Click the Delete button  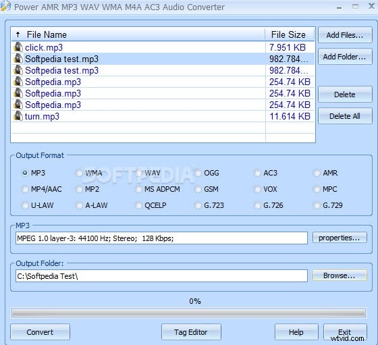(x=345, y=95)
